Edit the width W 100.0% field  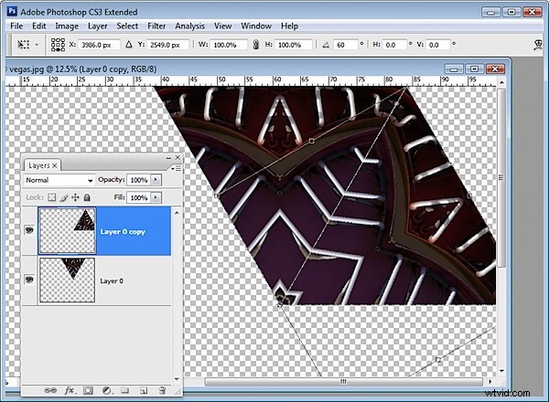(228, 45)
